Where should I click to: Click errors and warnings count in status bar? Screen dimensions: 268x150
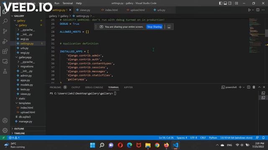[14, 137]
